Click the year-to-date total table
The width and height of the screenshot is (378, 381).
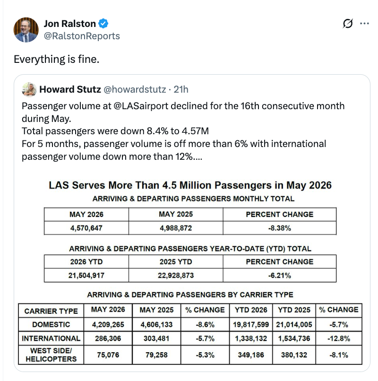coord(190,268)
